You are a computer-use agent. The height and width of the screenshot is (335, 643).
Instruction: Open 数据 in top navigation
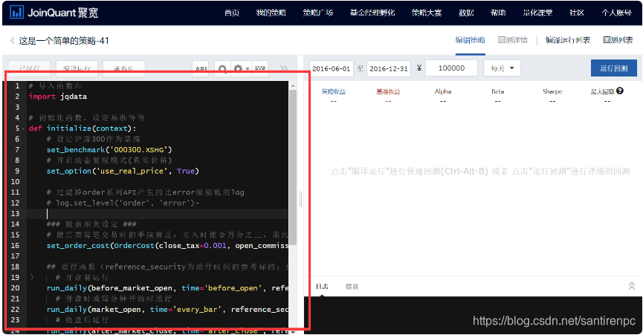[466, 13]
